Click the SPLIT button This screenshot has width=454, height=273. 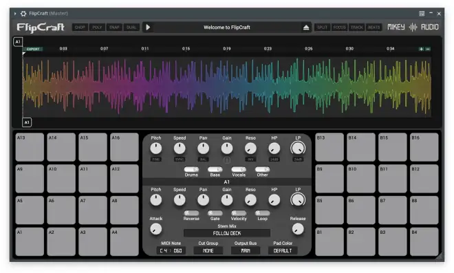click(322, 28)
